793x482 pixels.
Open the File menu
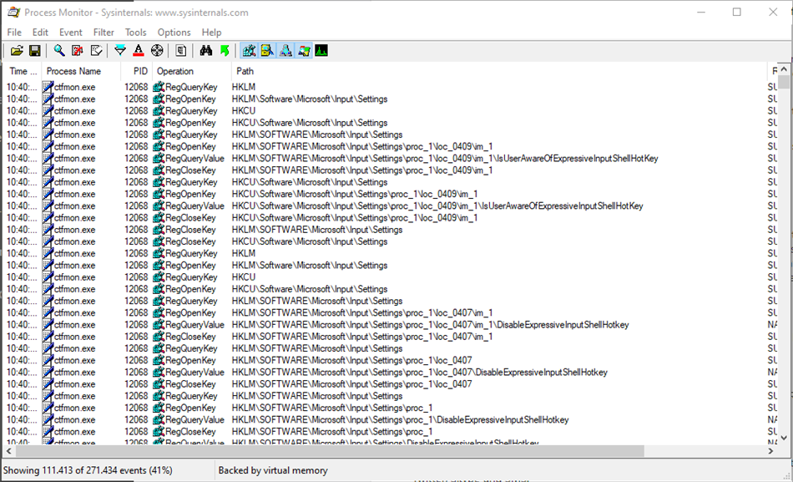pos(14,33)
